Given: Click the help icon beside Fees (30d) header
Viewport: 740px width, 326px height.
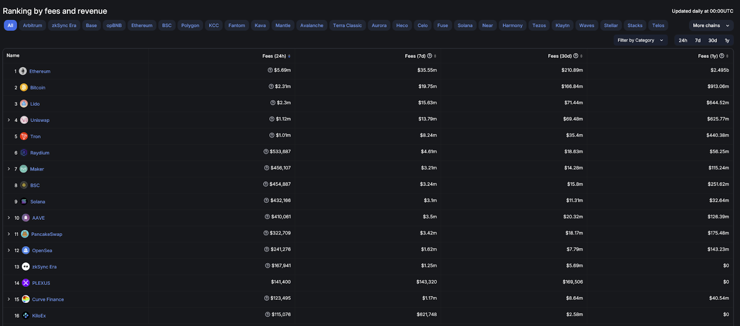Looking at the screenshot, I should 576,56.
